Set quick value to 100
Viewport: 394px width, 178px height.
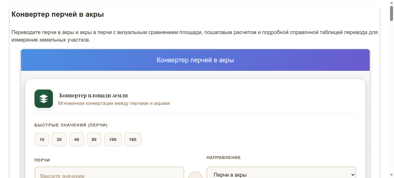click(x=113, y=139)
